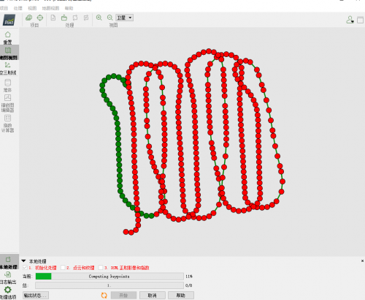
Task: Click the user account icon
Action: pos(350,20)
